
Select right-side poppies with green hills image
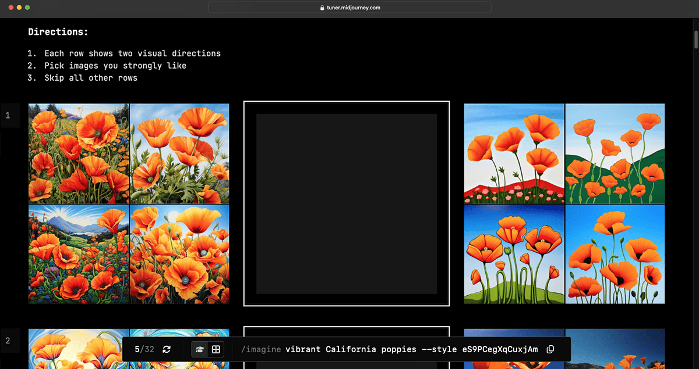coord(615,153)
